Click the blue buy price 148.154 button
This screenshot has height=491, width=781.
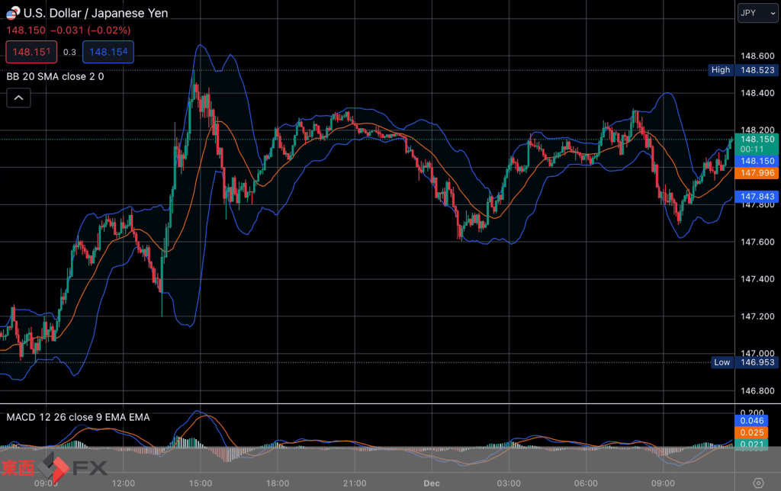coord(108,52)
